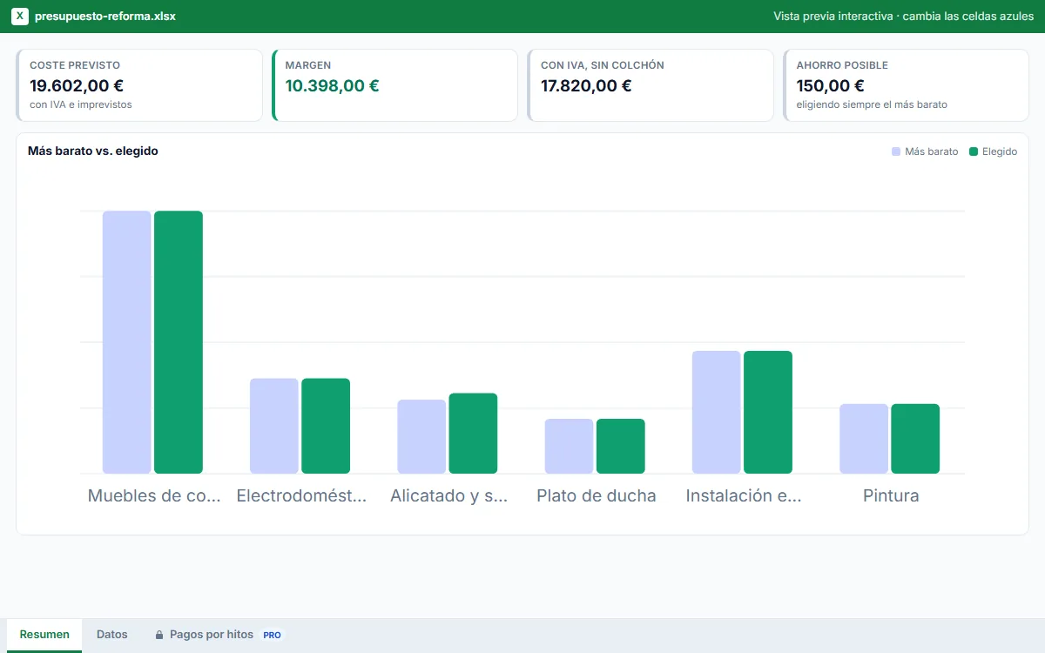Viewport: 1045px width, 653px height.
Task: Click the value 19.602,00 €
Action: coord(77,85)
